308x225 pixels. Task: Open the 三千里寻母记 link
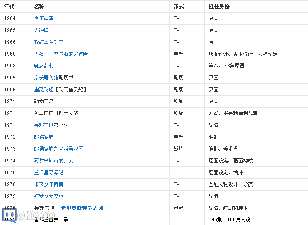pos(49,173)
